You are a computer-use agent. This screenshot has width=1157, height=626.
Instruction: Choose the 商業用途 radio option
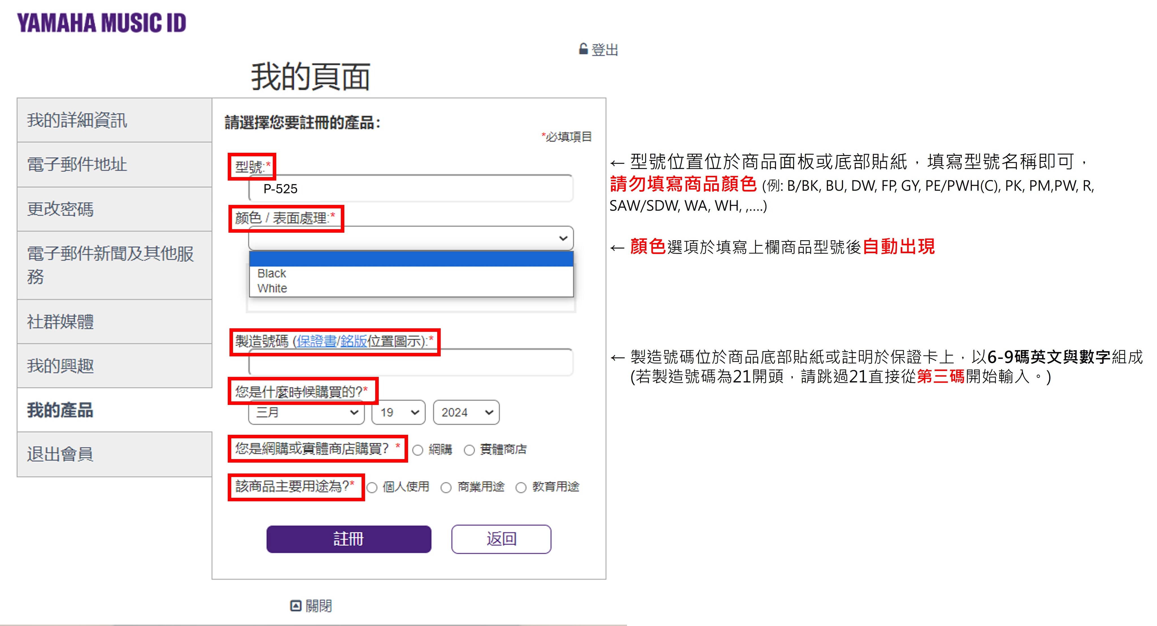point(446,488)
